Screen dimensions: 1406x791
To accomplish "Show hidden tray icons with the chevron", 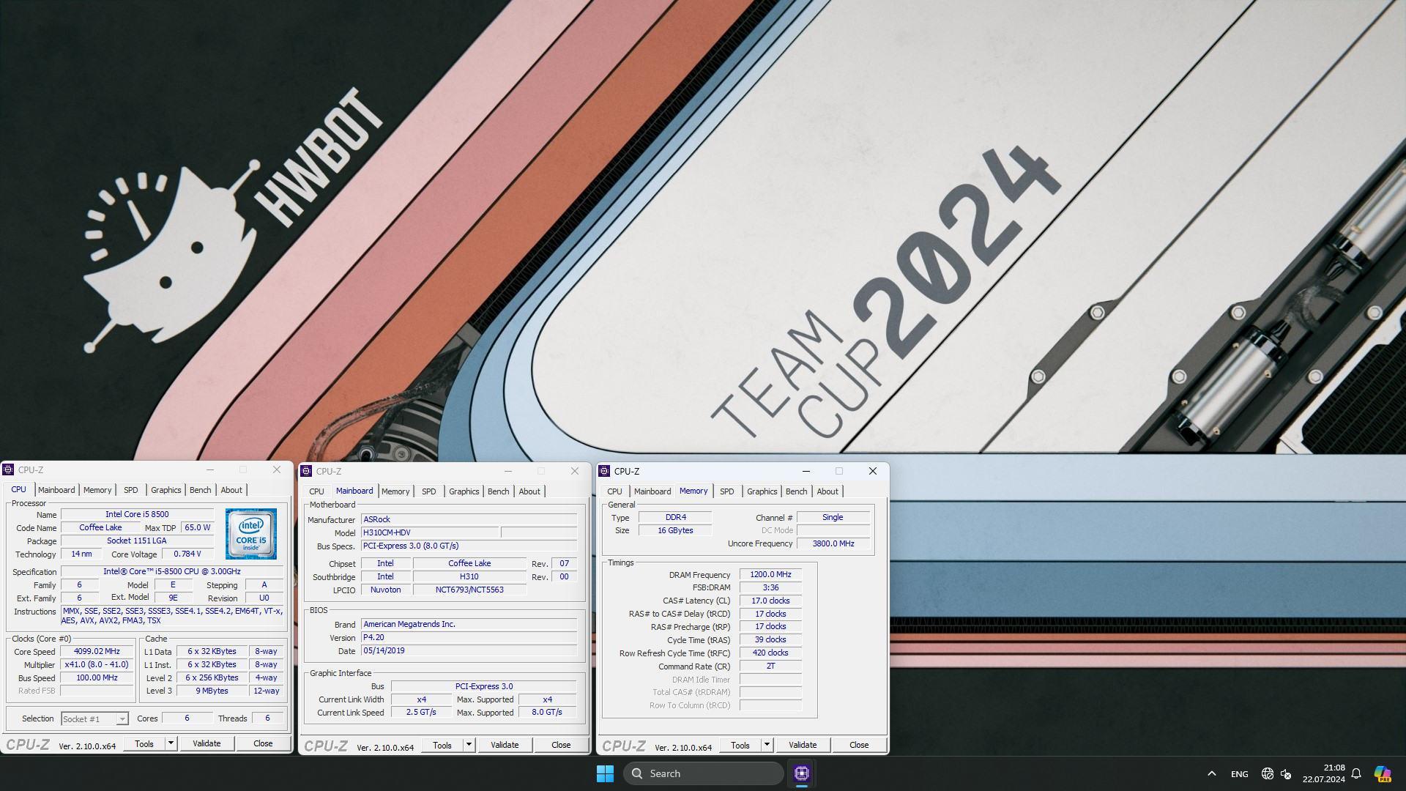I will coord(1211,773).
